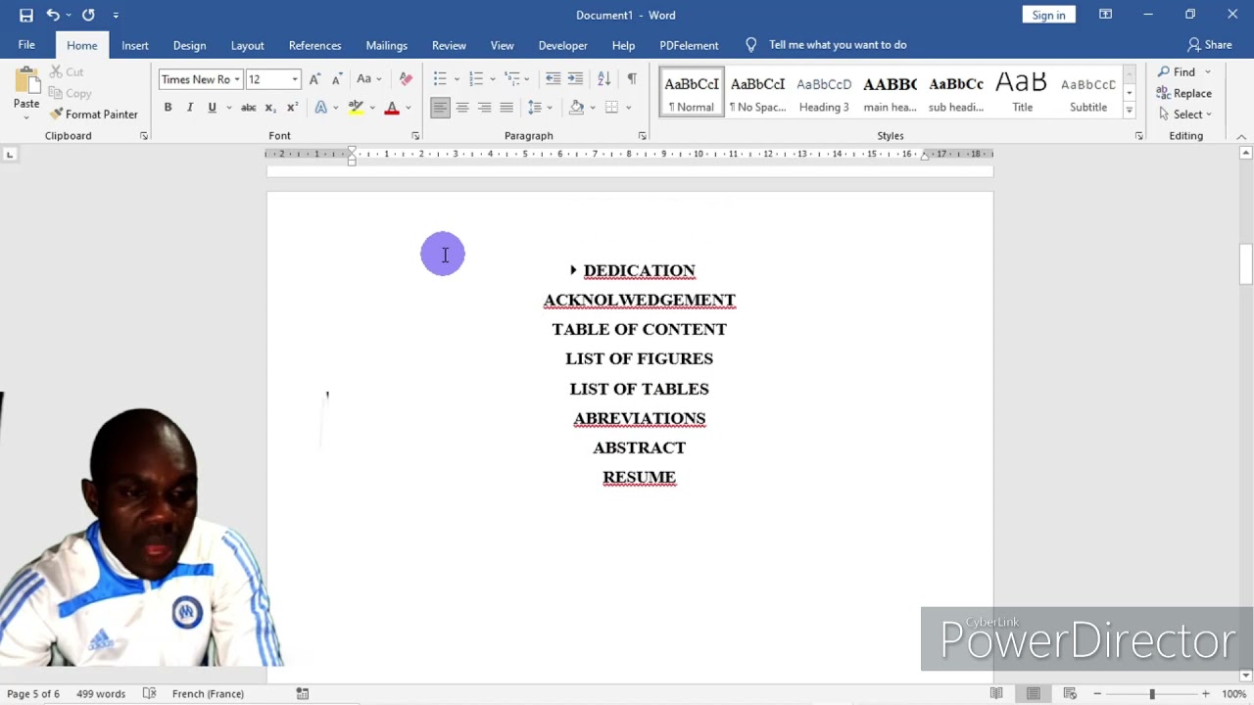Apply the yellow text highlight color

(356, 108)
